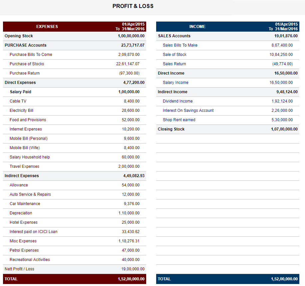
Task: Open Car Maintenance ledger
Action: click(x=25, y=204)
